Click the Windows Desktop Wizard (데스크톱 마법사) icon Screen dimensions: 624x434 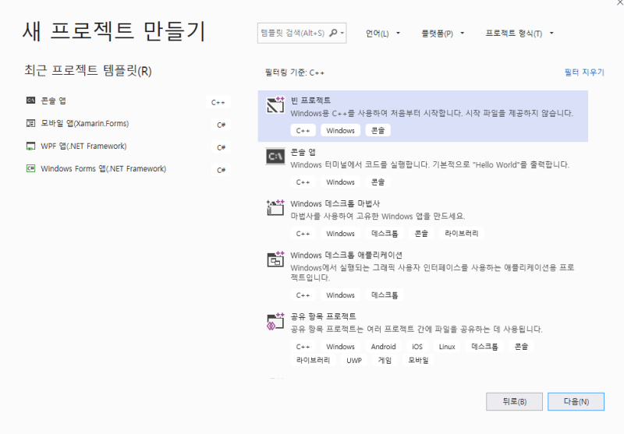tap(275, 208)
